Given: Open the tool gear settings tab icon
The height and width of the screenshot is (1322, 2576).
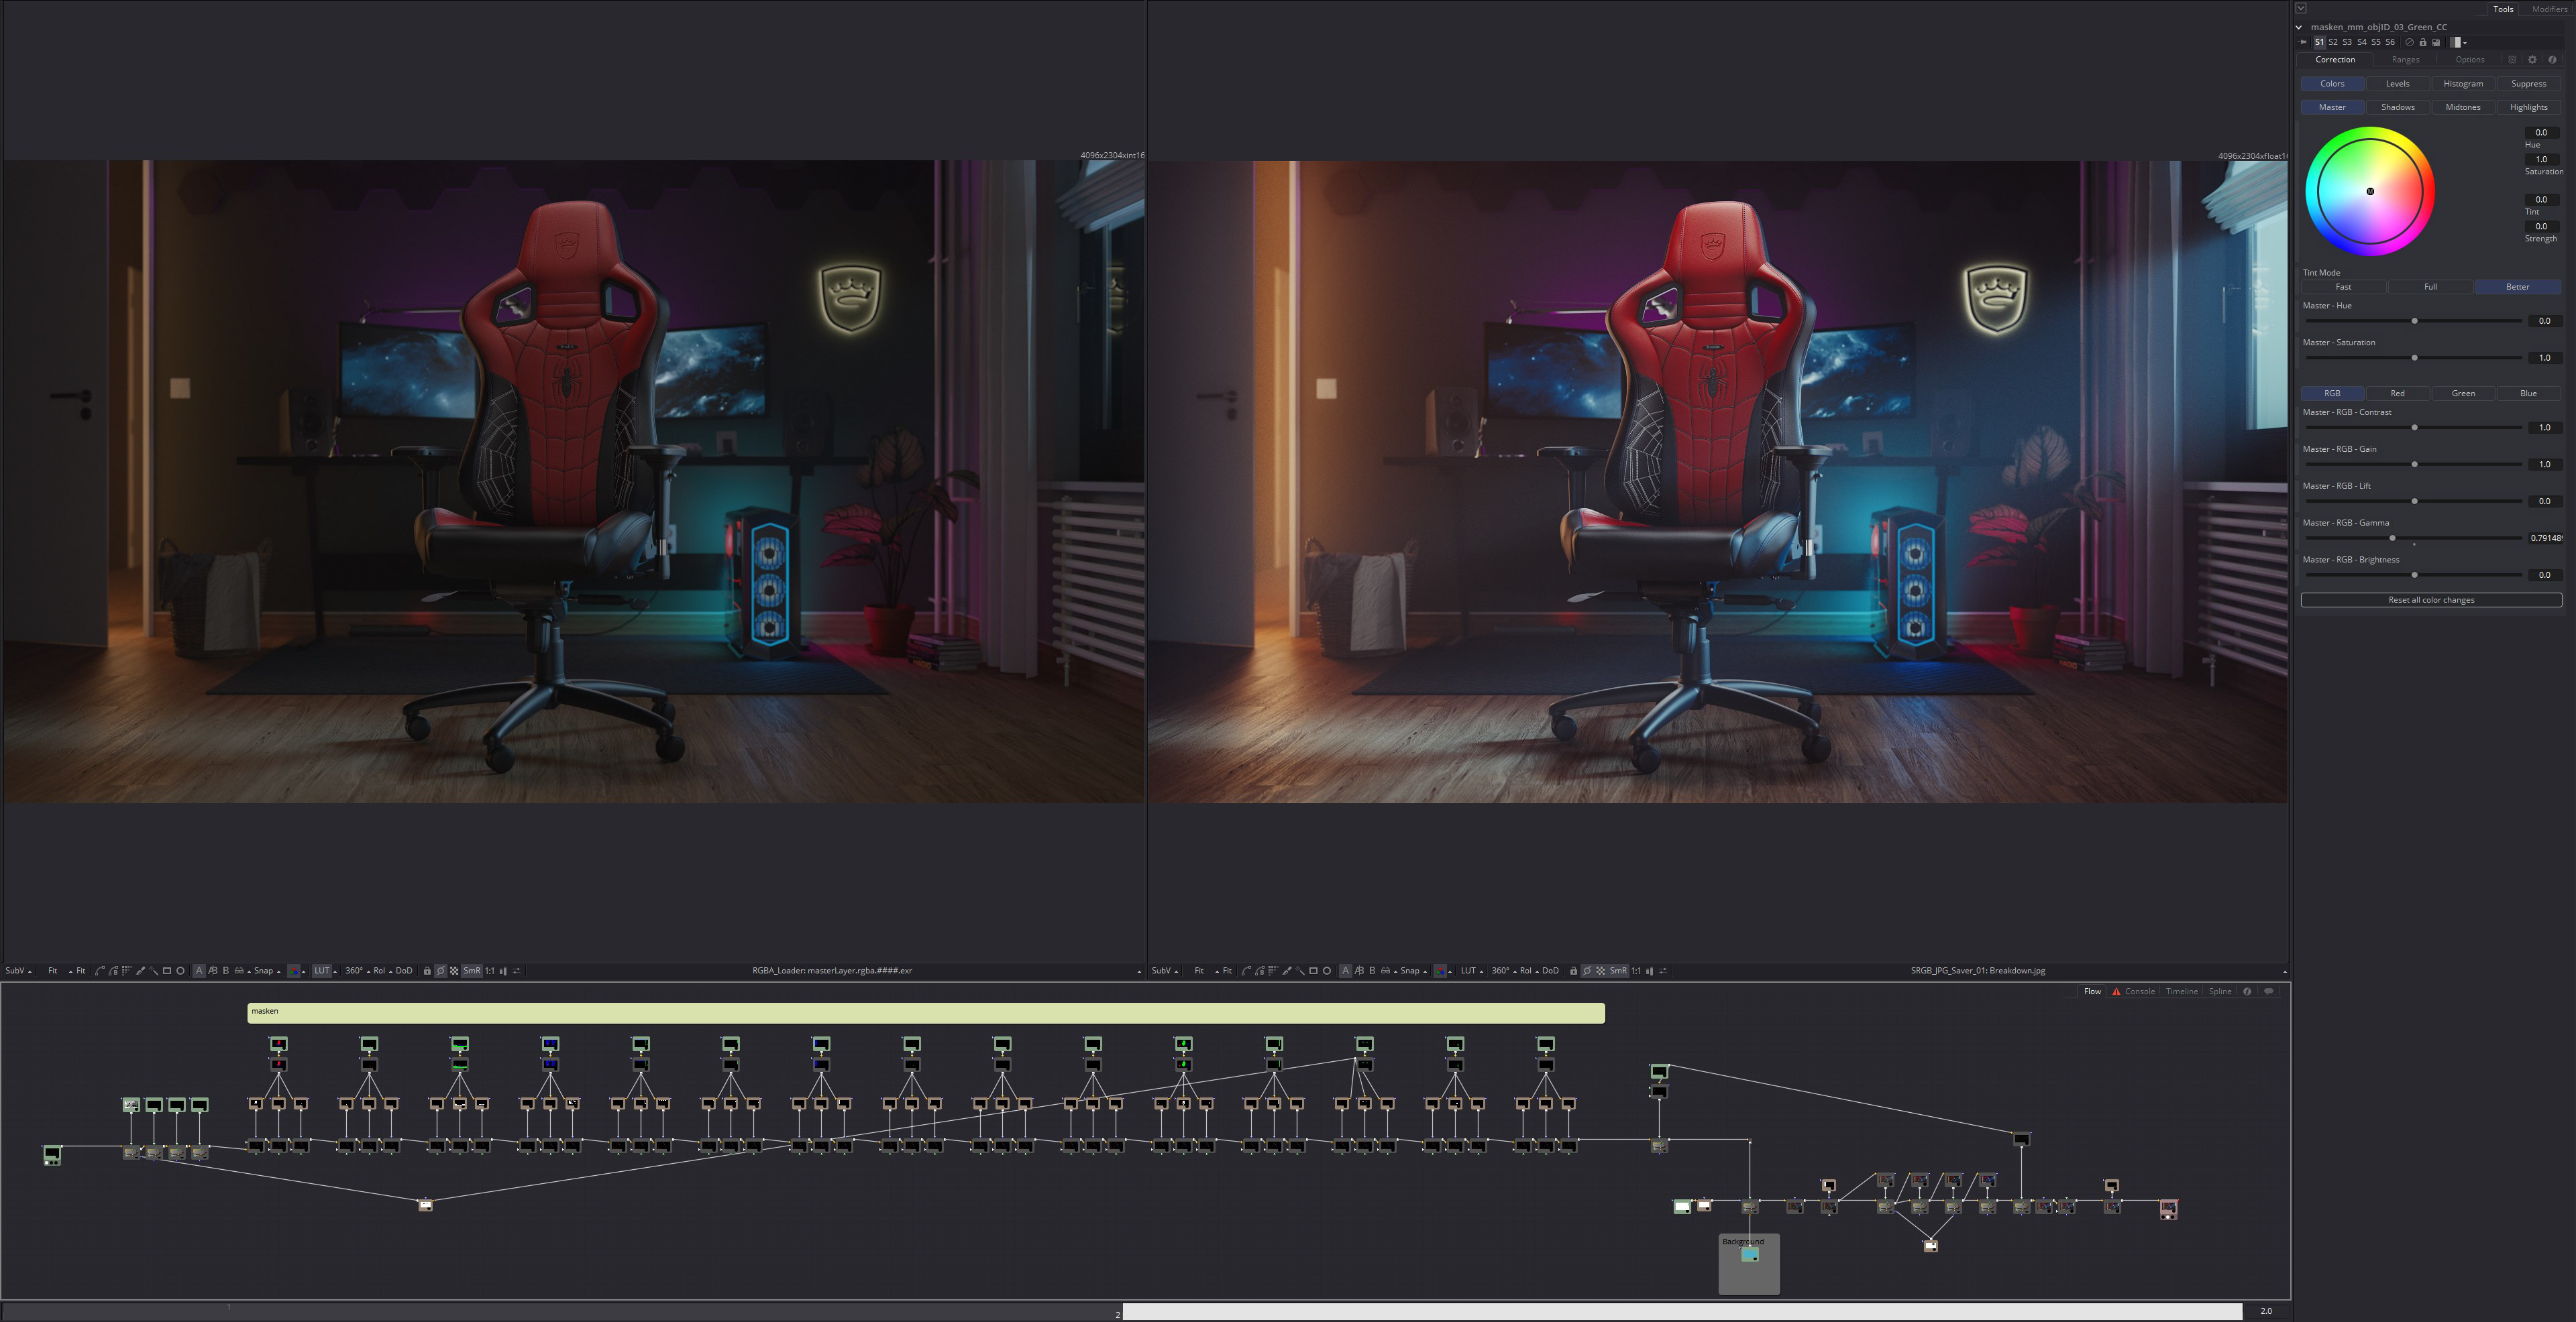Looking at the screenshot, I should [x=2532, y=59].
